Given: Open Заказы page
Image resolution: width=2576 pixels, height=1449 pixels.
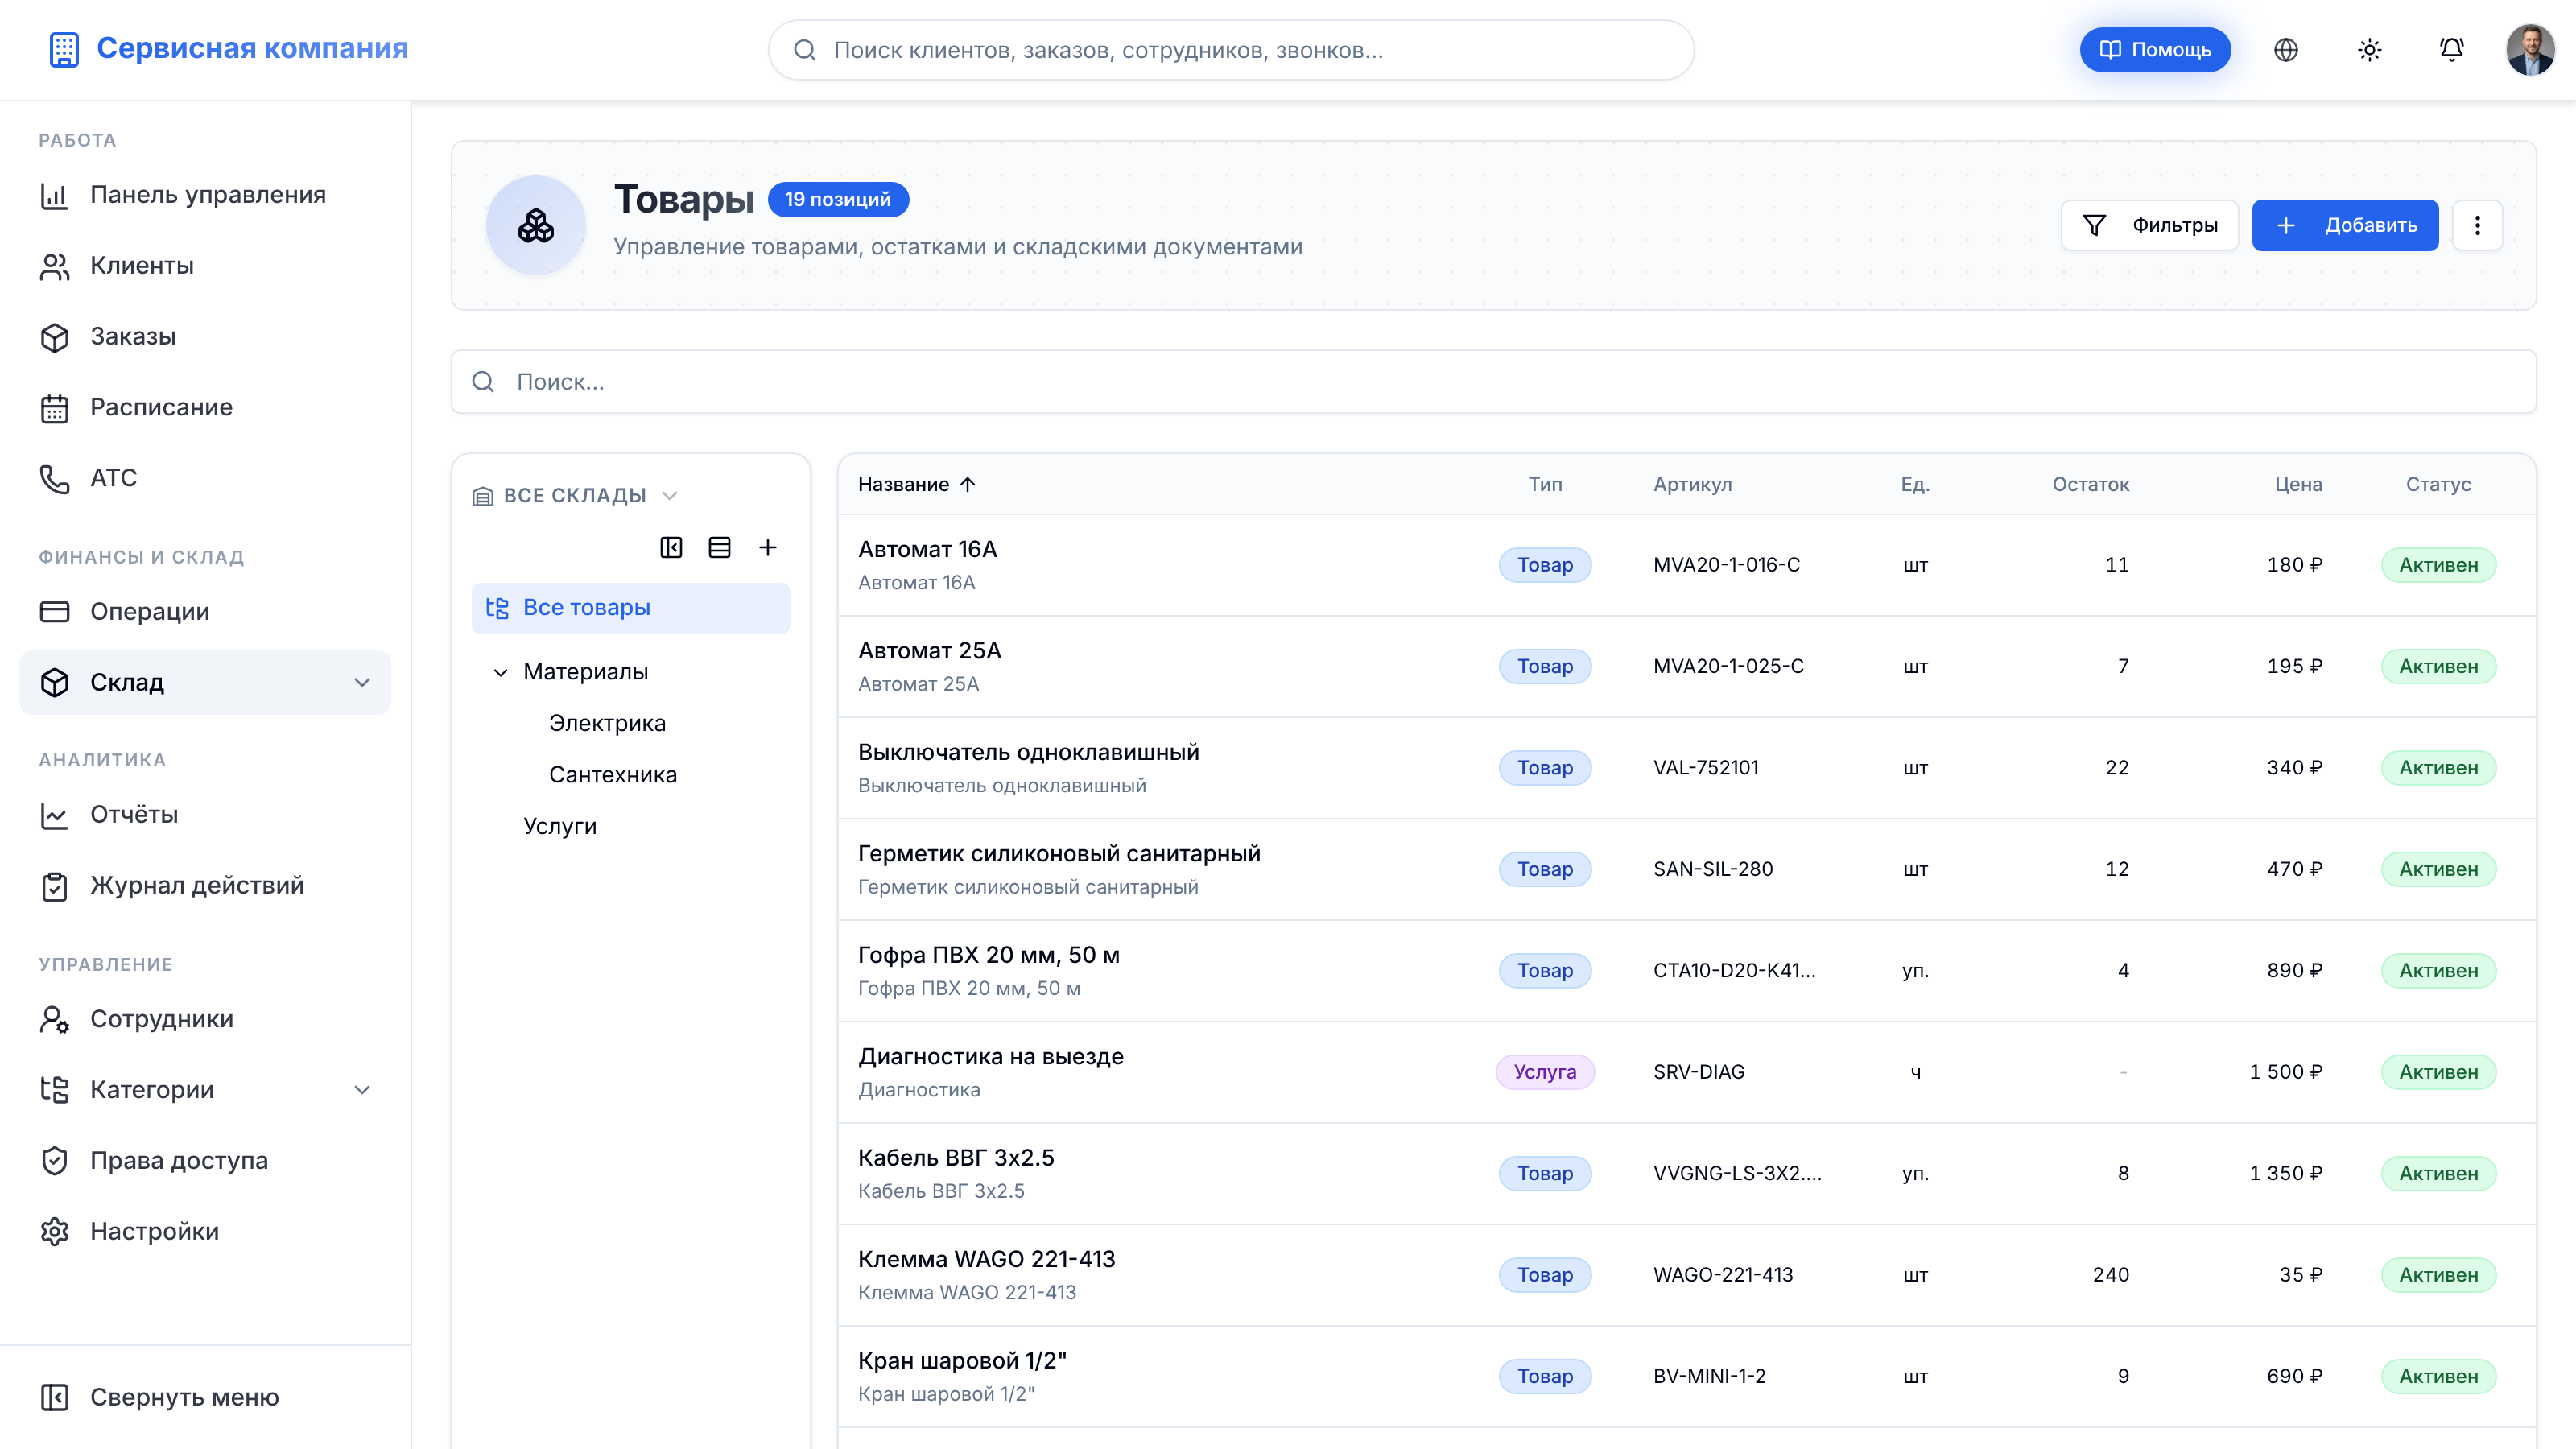Looking at the screenshot, I should click(205, 337).
